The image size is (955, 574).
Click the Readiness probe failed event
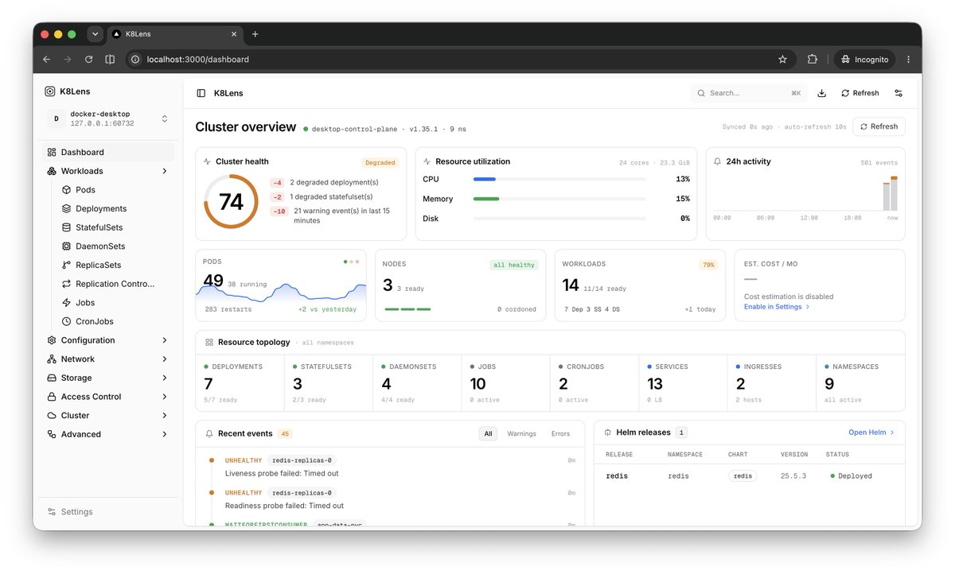284,506
